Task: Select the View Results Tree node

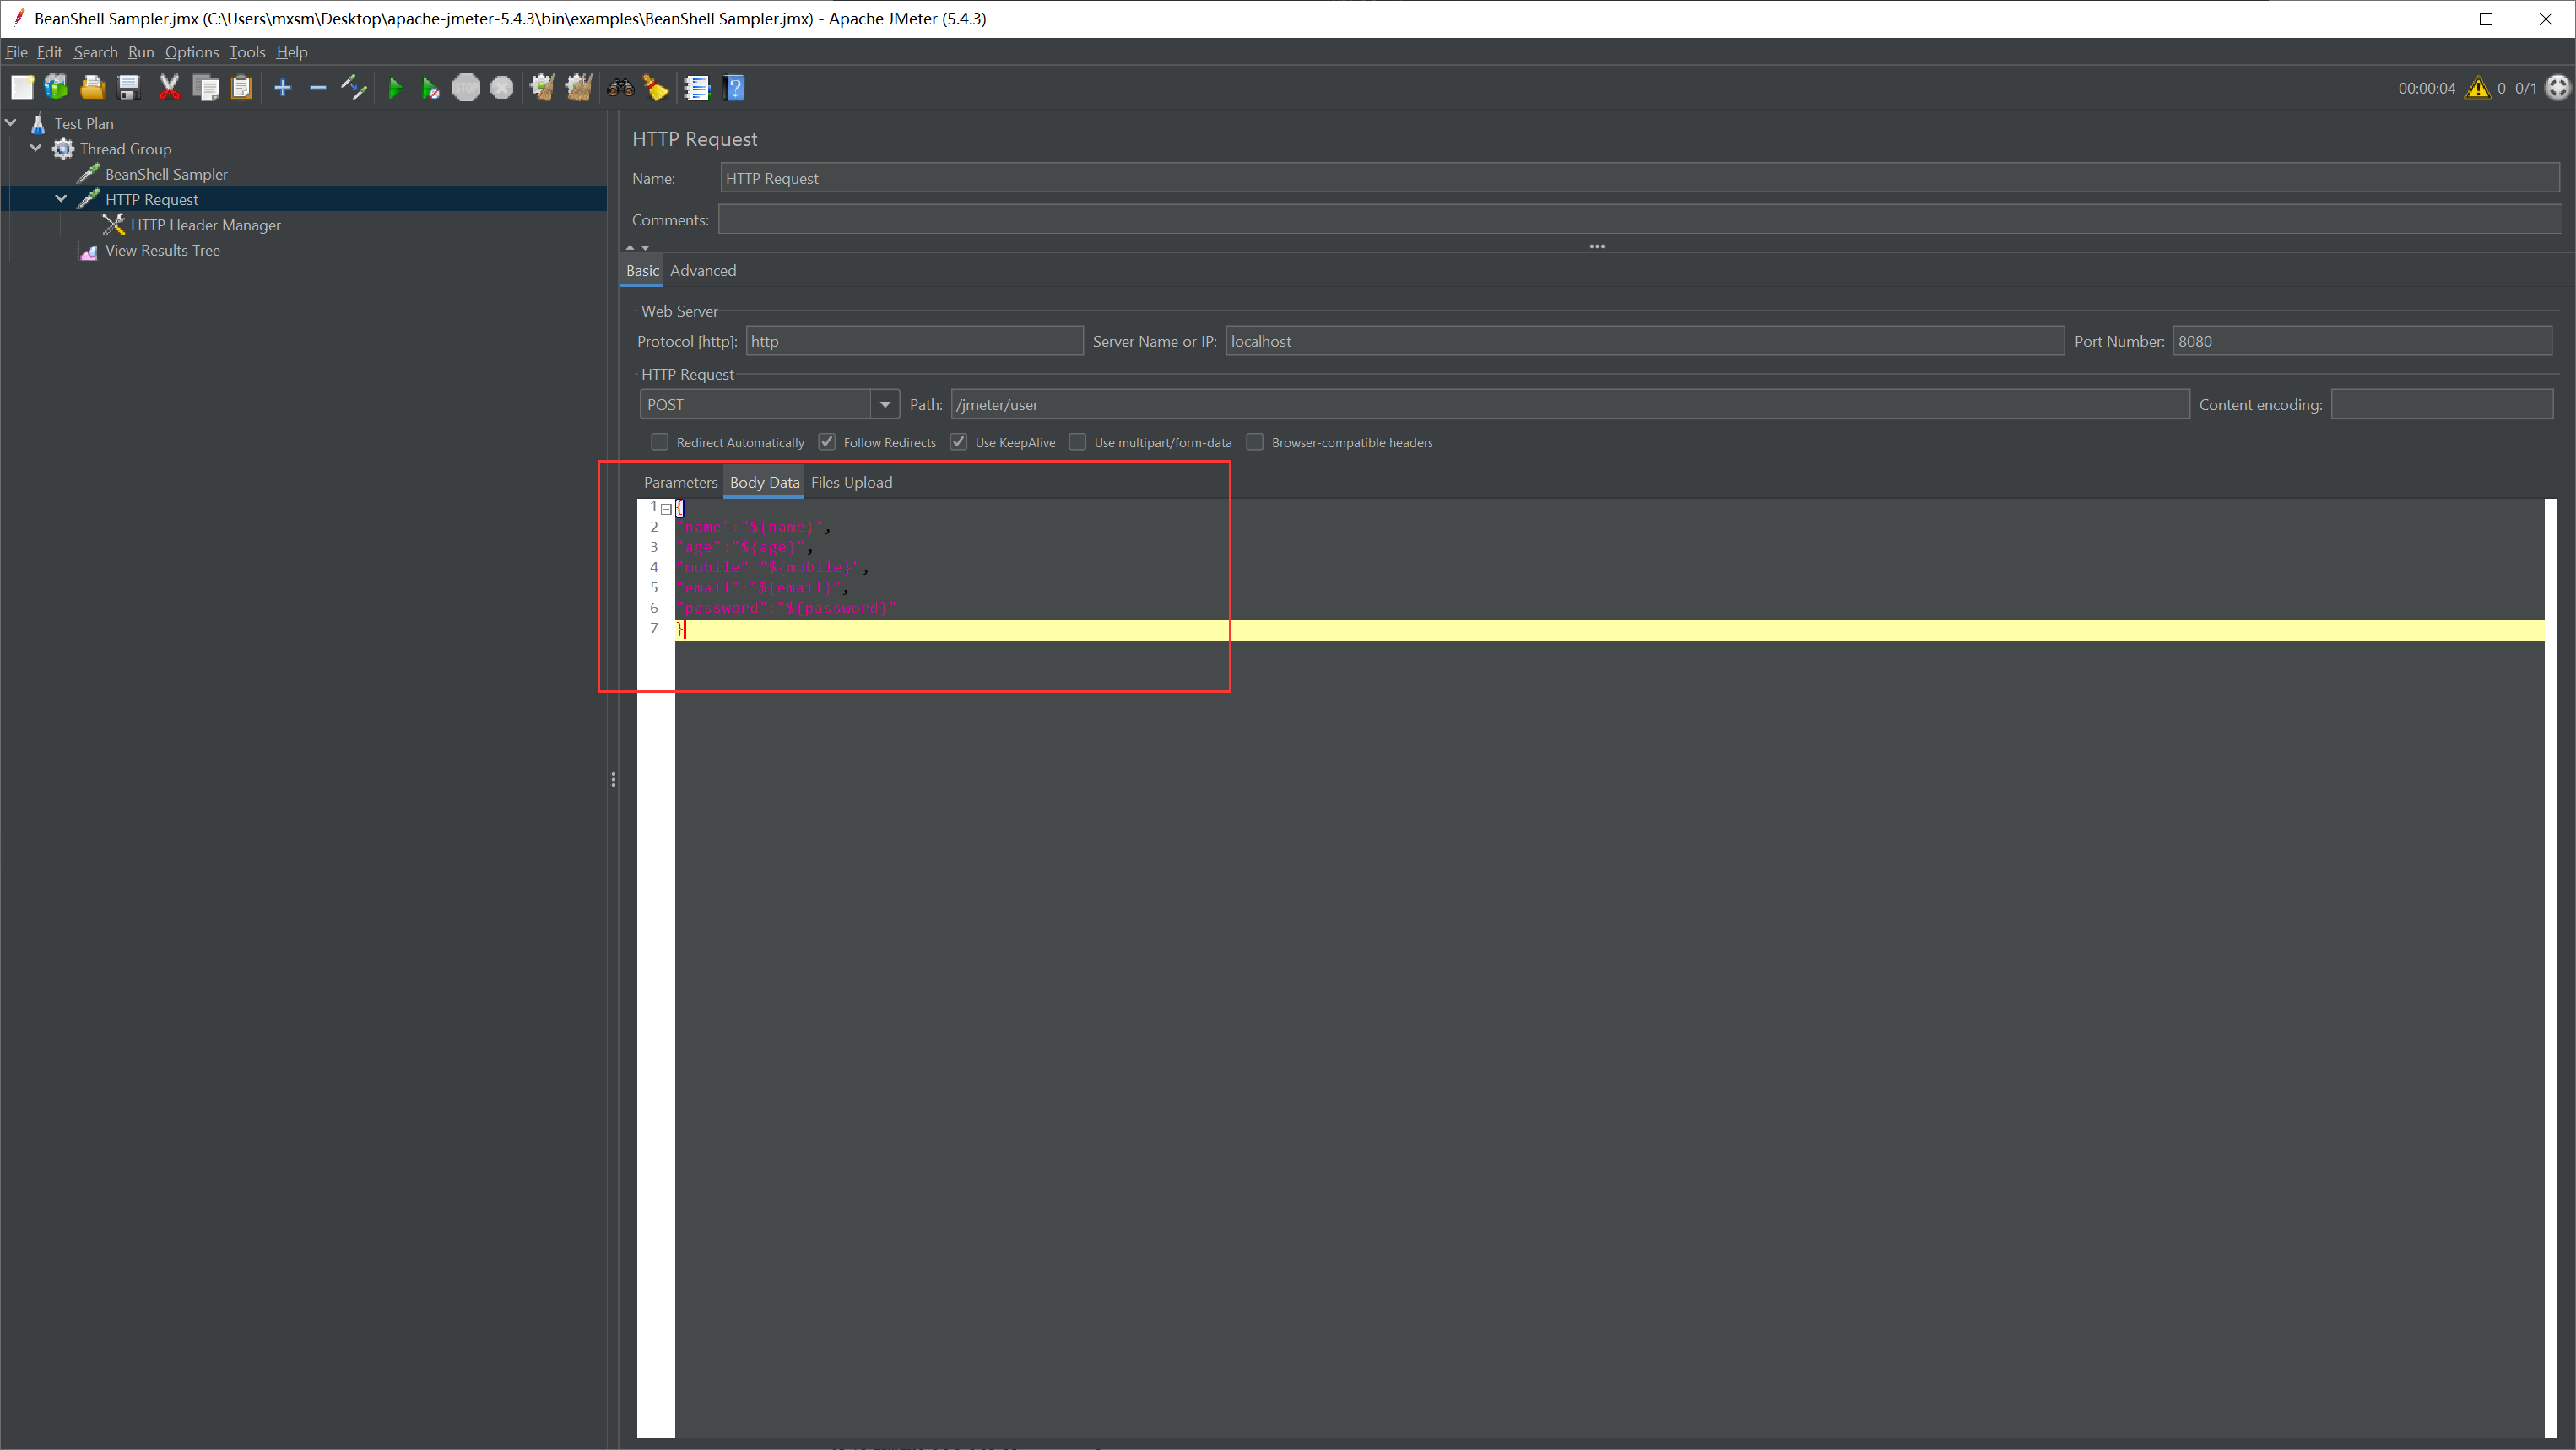Action: click(162, 250)
